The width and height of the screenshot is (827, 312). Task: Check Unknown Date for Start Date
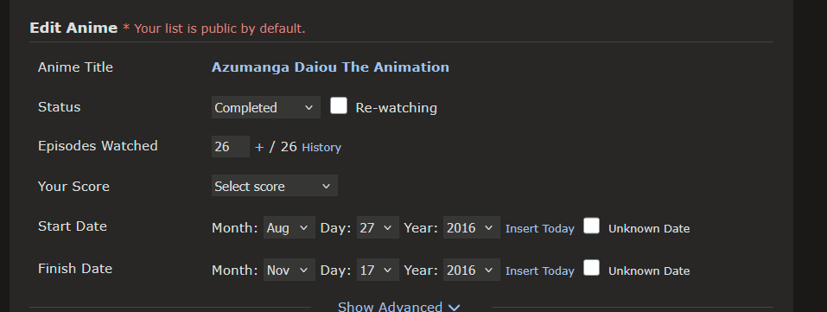tap(591, 226)
